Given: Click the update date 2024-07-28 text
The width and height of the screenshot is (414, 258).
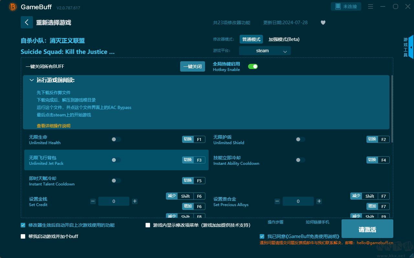Looking at the screenshot, I should click(286, 23).
